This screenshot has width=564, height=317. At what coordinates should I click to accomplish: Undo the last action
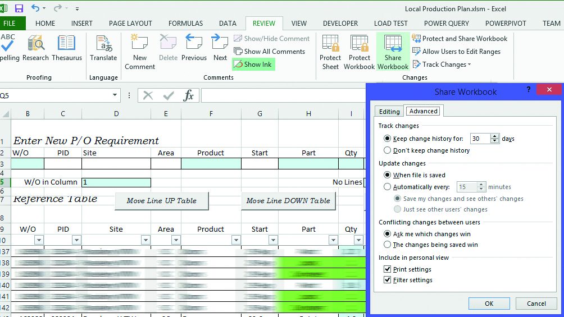(35, 8)
